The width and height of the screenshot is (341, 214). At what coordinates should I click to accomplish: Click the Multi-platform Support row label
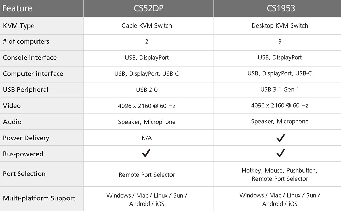point(39,198)
